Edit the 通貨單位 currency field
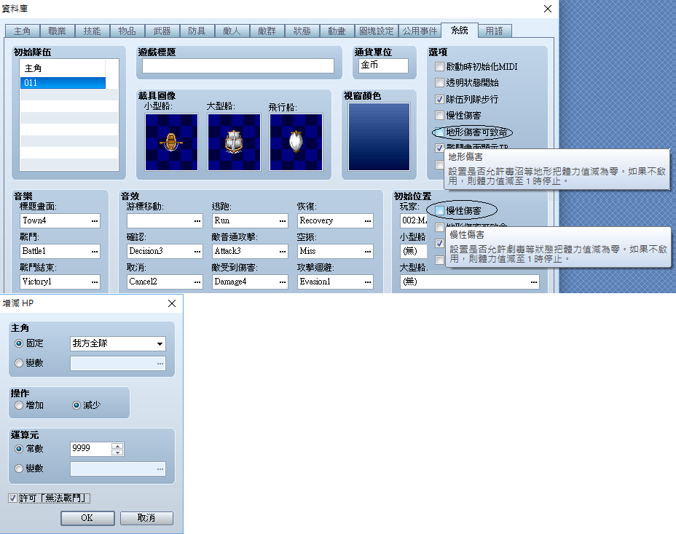This screenshot has height=534, width=676. [x=384, y=66]
